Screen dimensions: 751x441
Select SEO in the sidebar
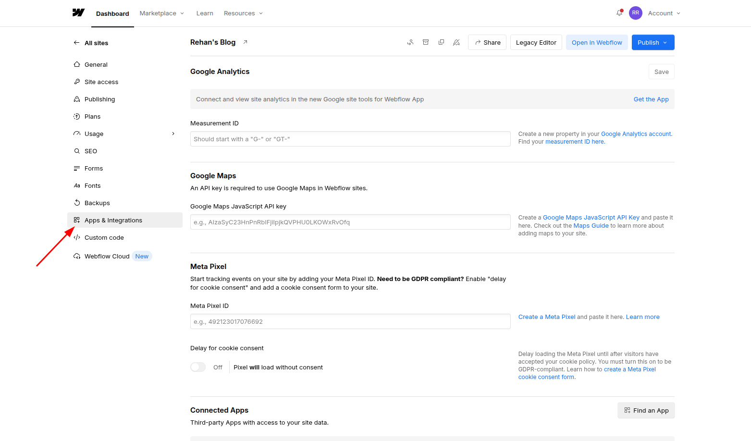click(x=91, y=151)
